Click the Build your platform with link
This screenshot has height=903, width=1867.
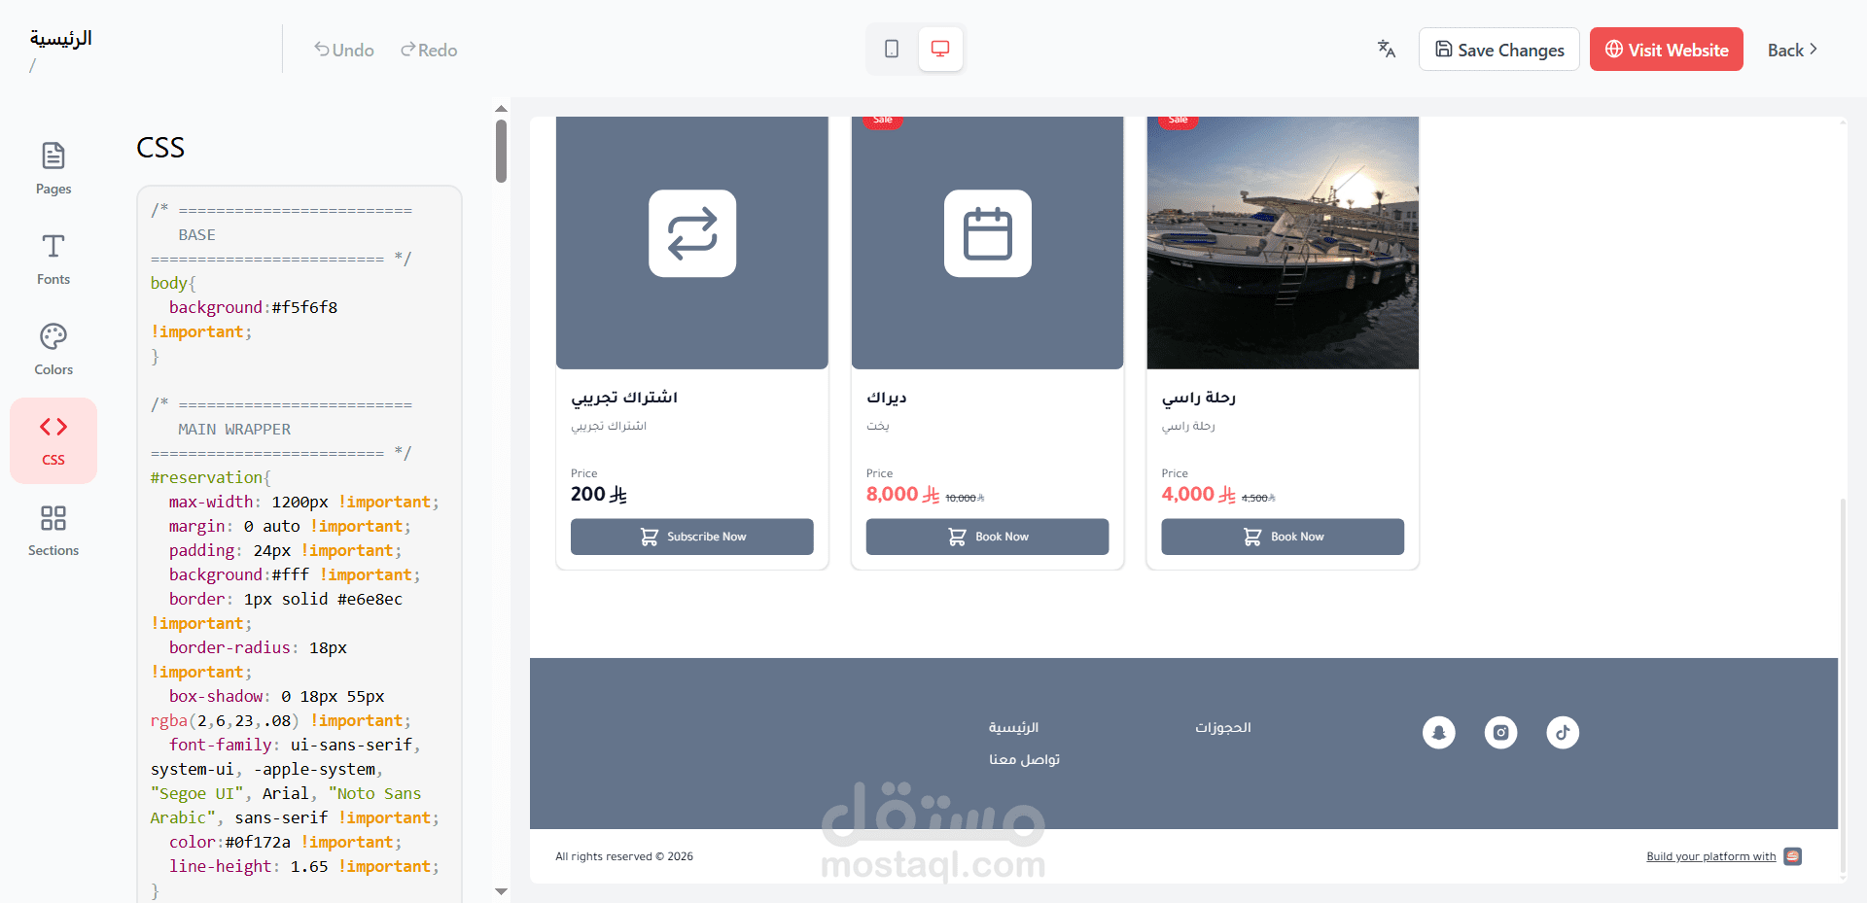click(1710, 856)
